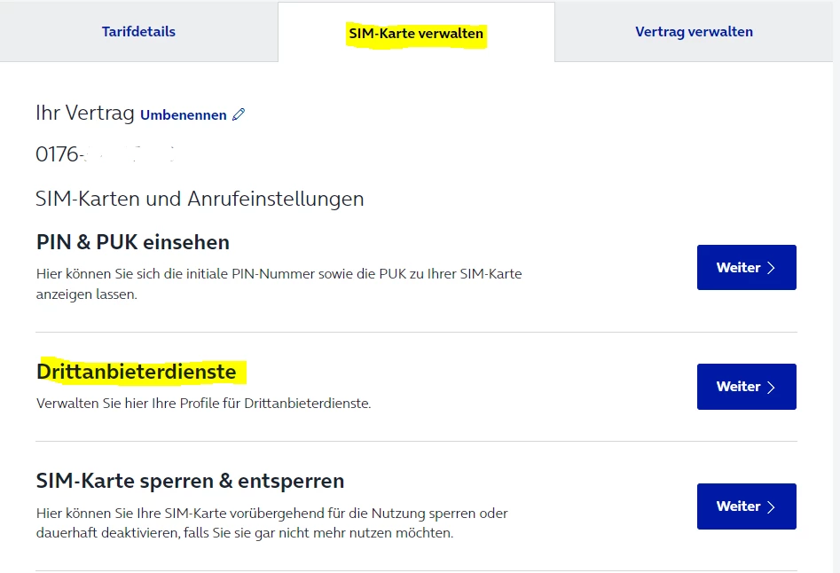Open the Tarifdetails tab

coord(138,32)
